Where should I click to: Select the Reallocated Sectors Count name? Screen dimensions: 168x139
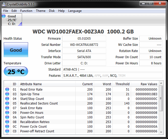[39, 103]
